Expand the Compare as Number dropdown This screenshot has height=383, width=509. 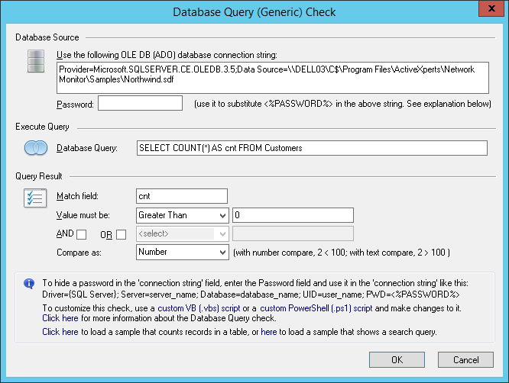182,252
